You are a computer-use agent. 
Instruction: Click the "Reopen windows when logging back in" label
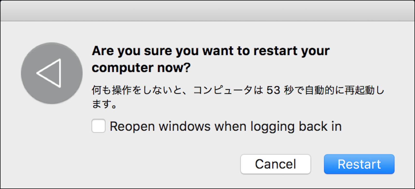pos(225,127)
